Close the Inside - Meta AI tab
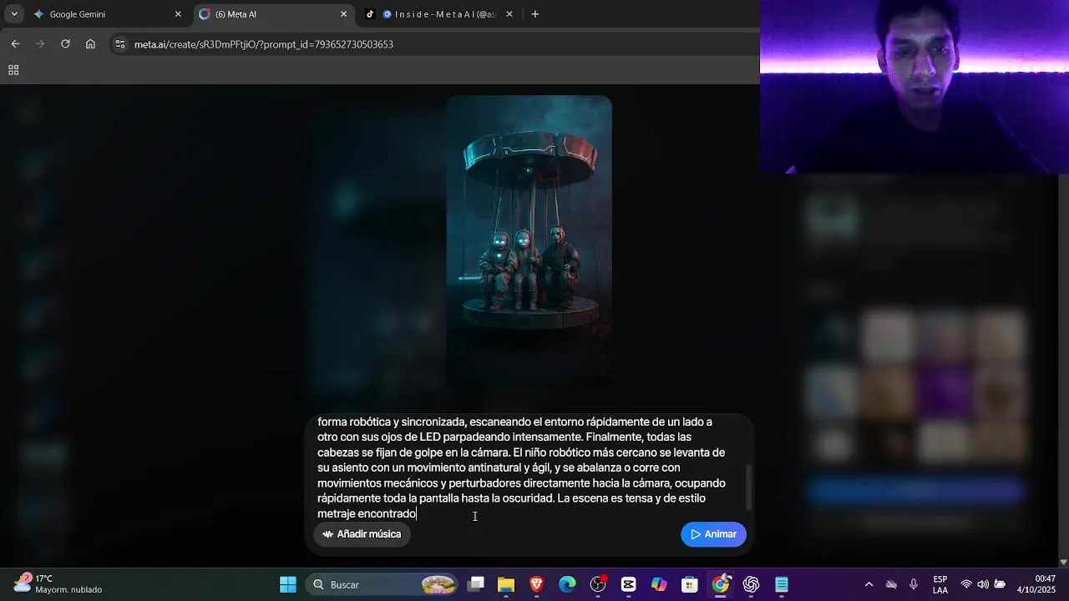The height and width of the screenshot is (601, 1069). (x=509, y=14)
